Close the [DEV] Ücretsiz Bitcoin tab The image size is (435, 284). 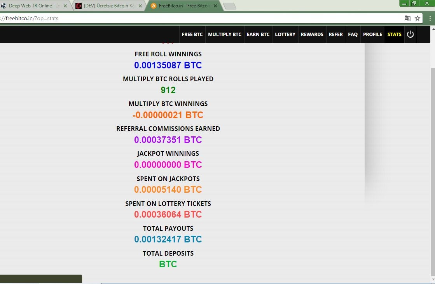[x=140, y=6]
